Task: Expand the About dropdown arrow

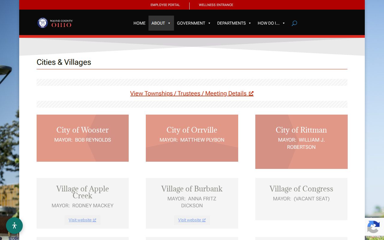Action: [169, 23]
